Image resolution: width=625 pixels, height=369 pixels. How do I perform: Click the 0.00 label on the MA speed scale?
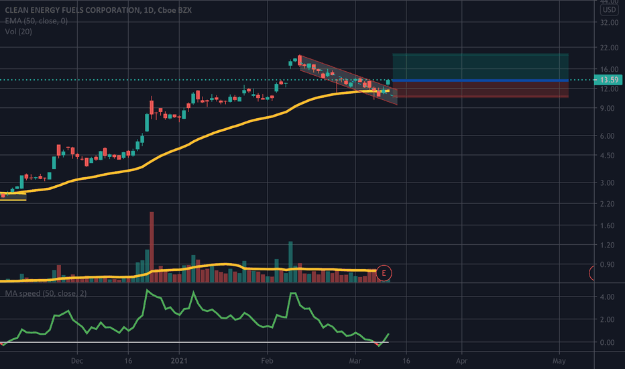(607, 342)
